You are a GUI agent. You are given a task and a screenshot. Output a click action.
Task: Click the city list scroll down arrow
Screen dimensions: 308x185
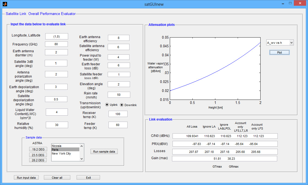click(x=82, y=159)
